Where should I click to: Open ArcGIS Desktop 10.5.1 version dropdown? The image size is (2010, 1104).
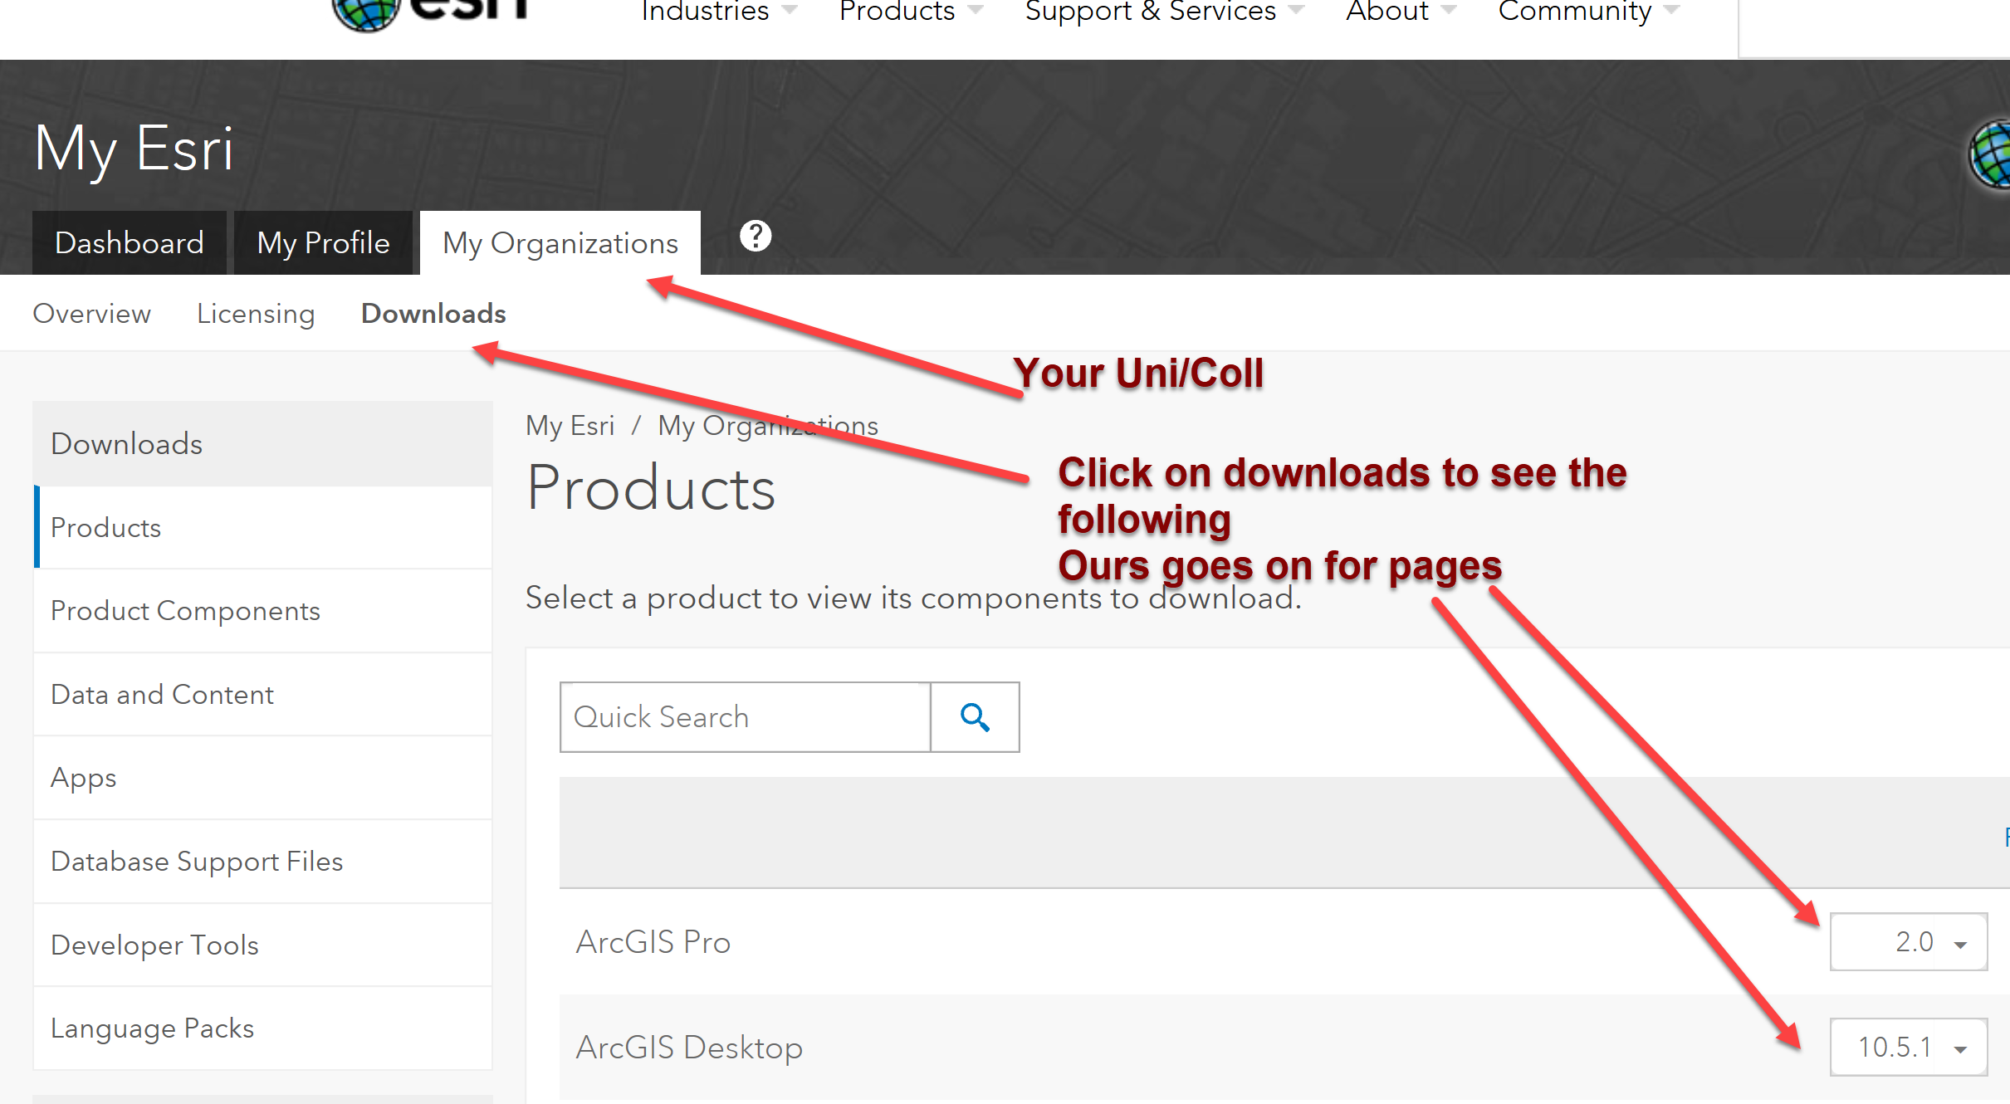coord(1908,1047)
